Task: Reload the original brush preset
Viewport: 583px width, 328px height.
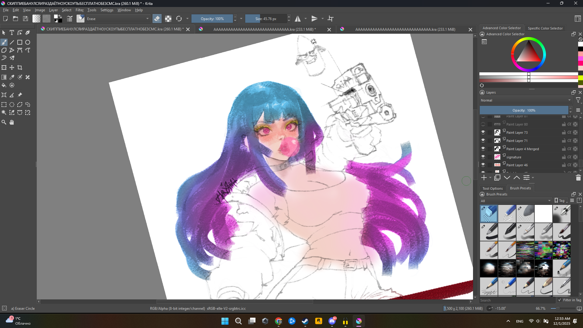Action: tap(179, 19)
